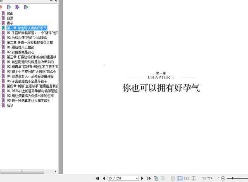Click the purple bookmark icon beside 楔子

[3, 23]
